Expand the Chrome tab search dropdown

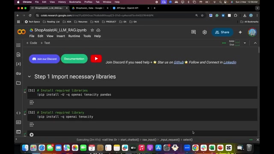(257, 8)
